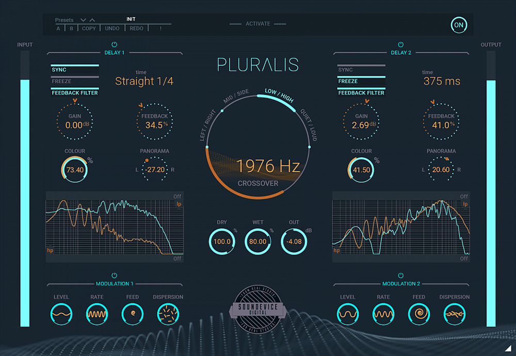Click the Delay 1 feedback filter graph
The height and width of the screenshot is (356, 516).
115,226
